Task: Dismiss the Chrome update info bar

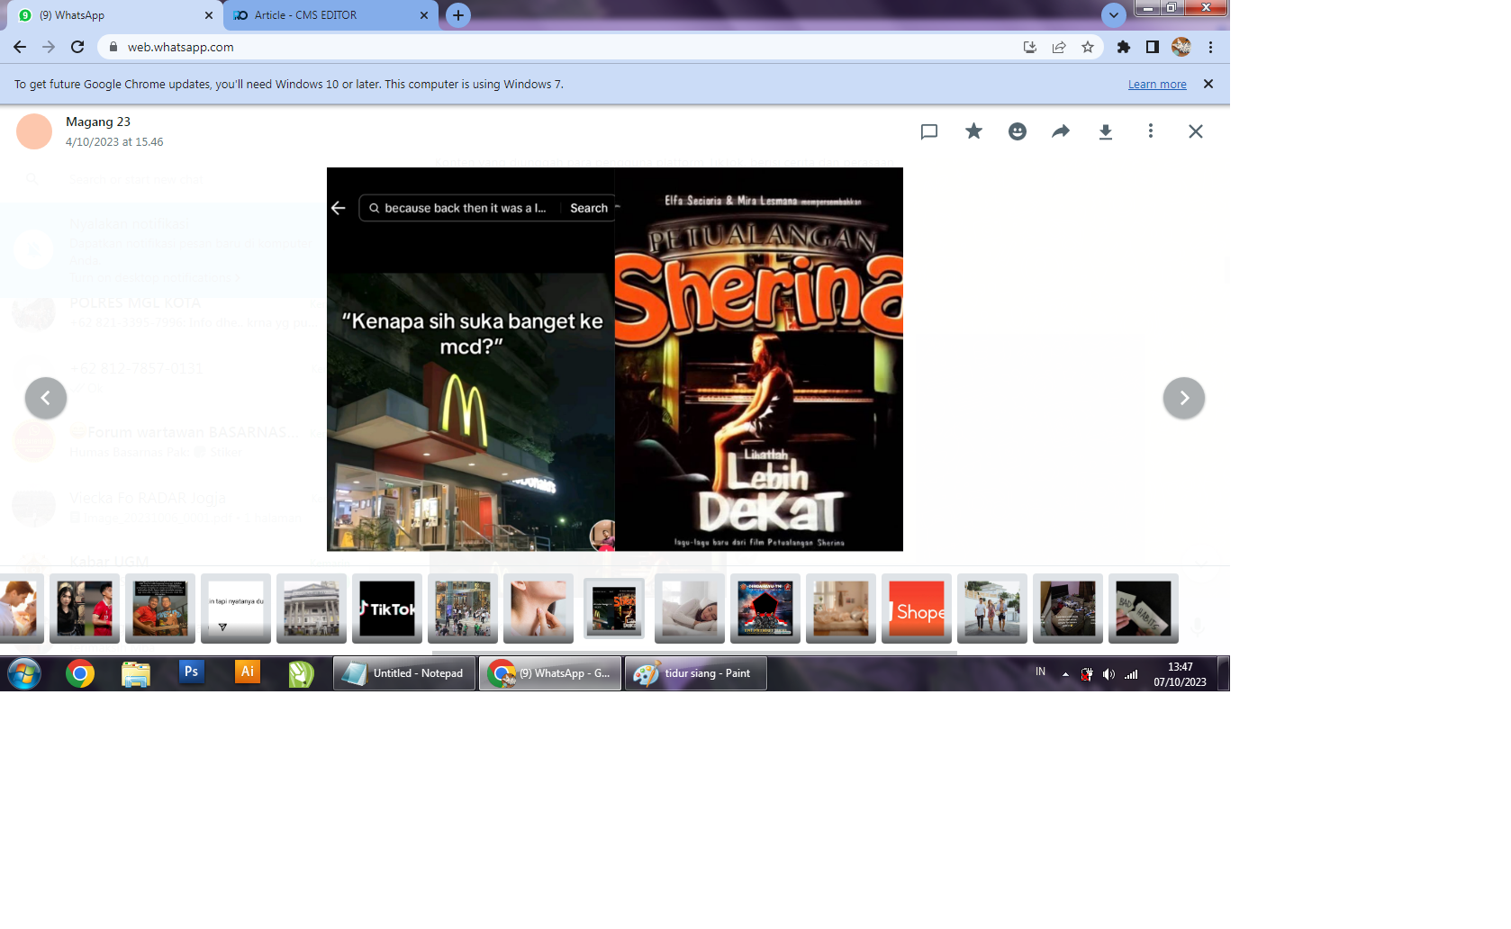Action: point(1208,84)
